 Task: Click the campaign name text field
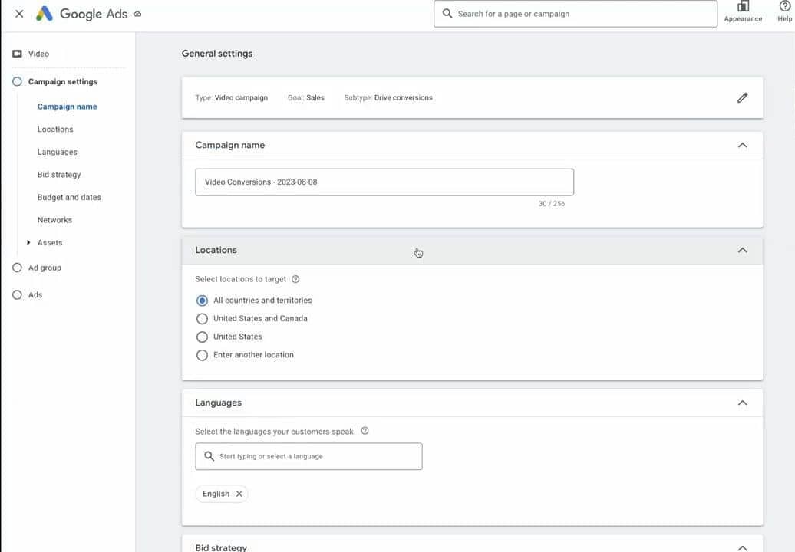pyautogui.click(x=384, y=182)
